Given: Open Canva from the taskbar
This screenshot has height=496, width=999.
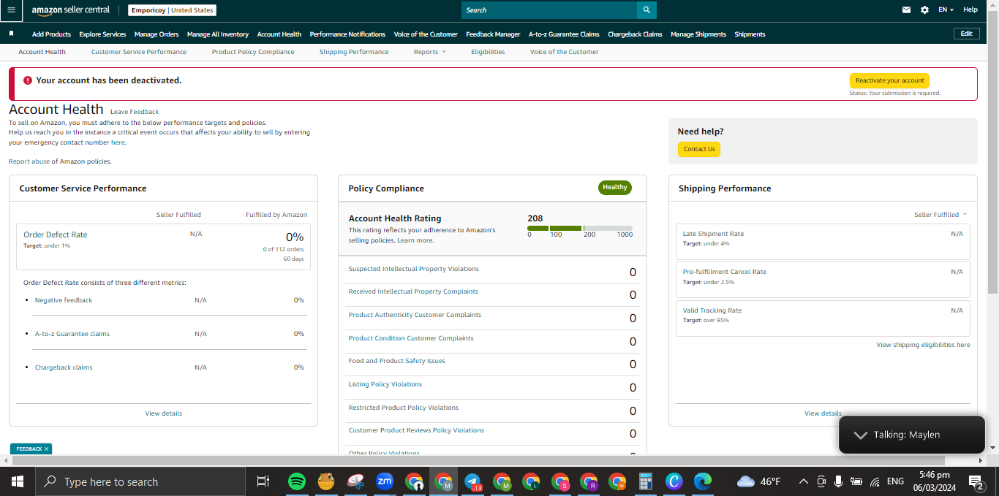Looking at the screenshot, I should click(x=674, y=481).
